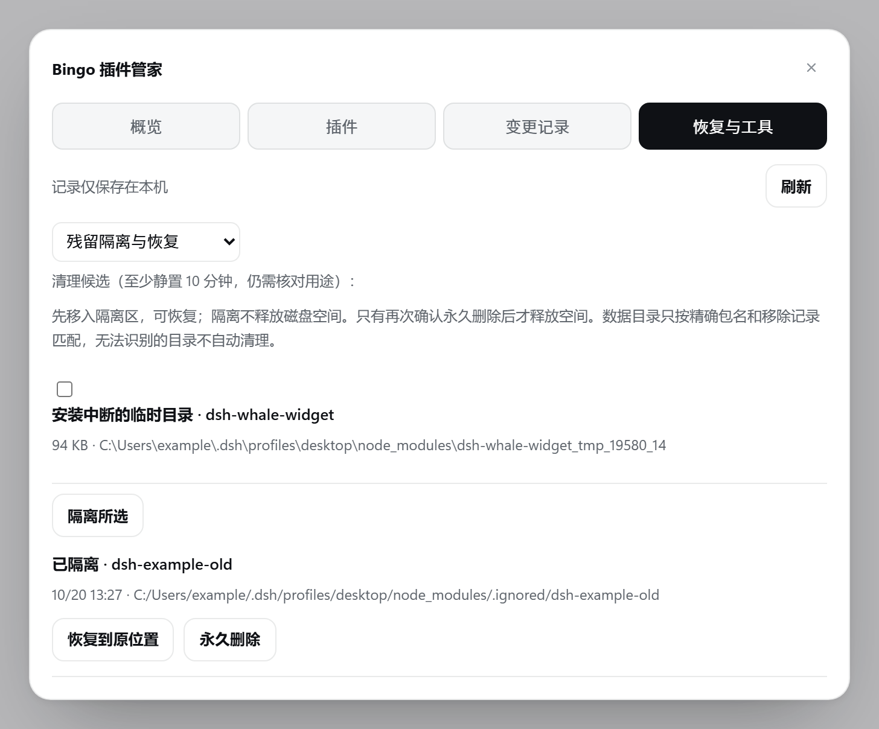879x729 pixels.
Task: Tick the checkbox for dsh-whale-widget temp directory
Action: click(65, 389)
